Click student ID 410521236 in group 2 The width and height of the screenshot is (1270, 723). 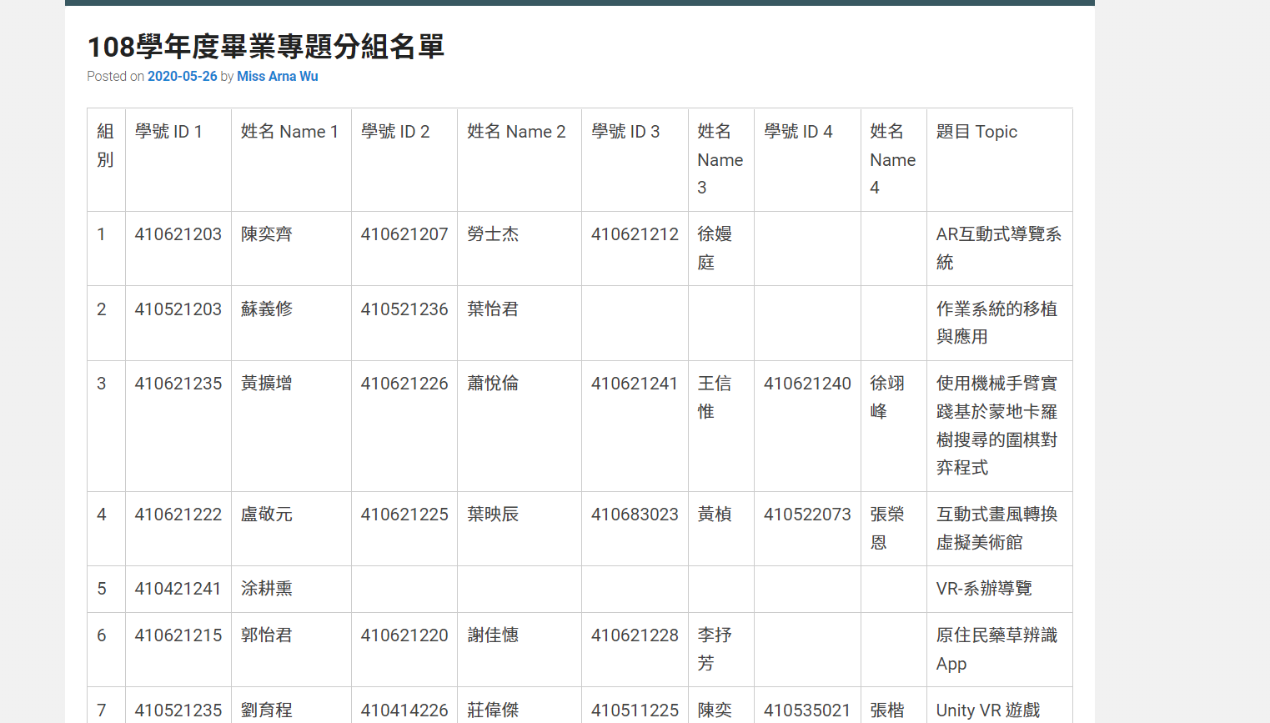click(x=404, y=309)
